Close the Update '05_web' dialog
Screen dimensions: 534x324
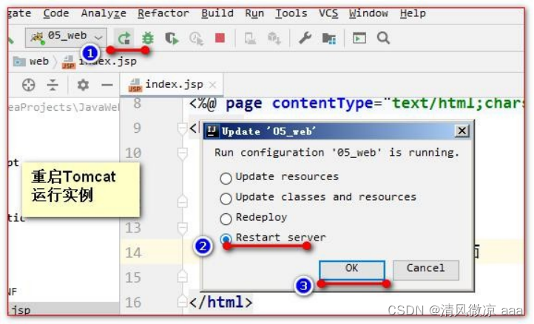coord(462,131)
